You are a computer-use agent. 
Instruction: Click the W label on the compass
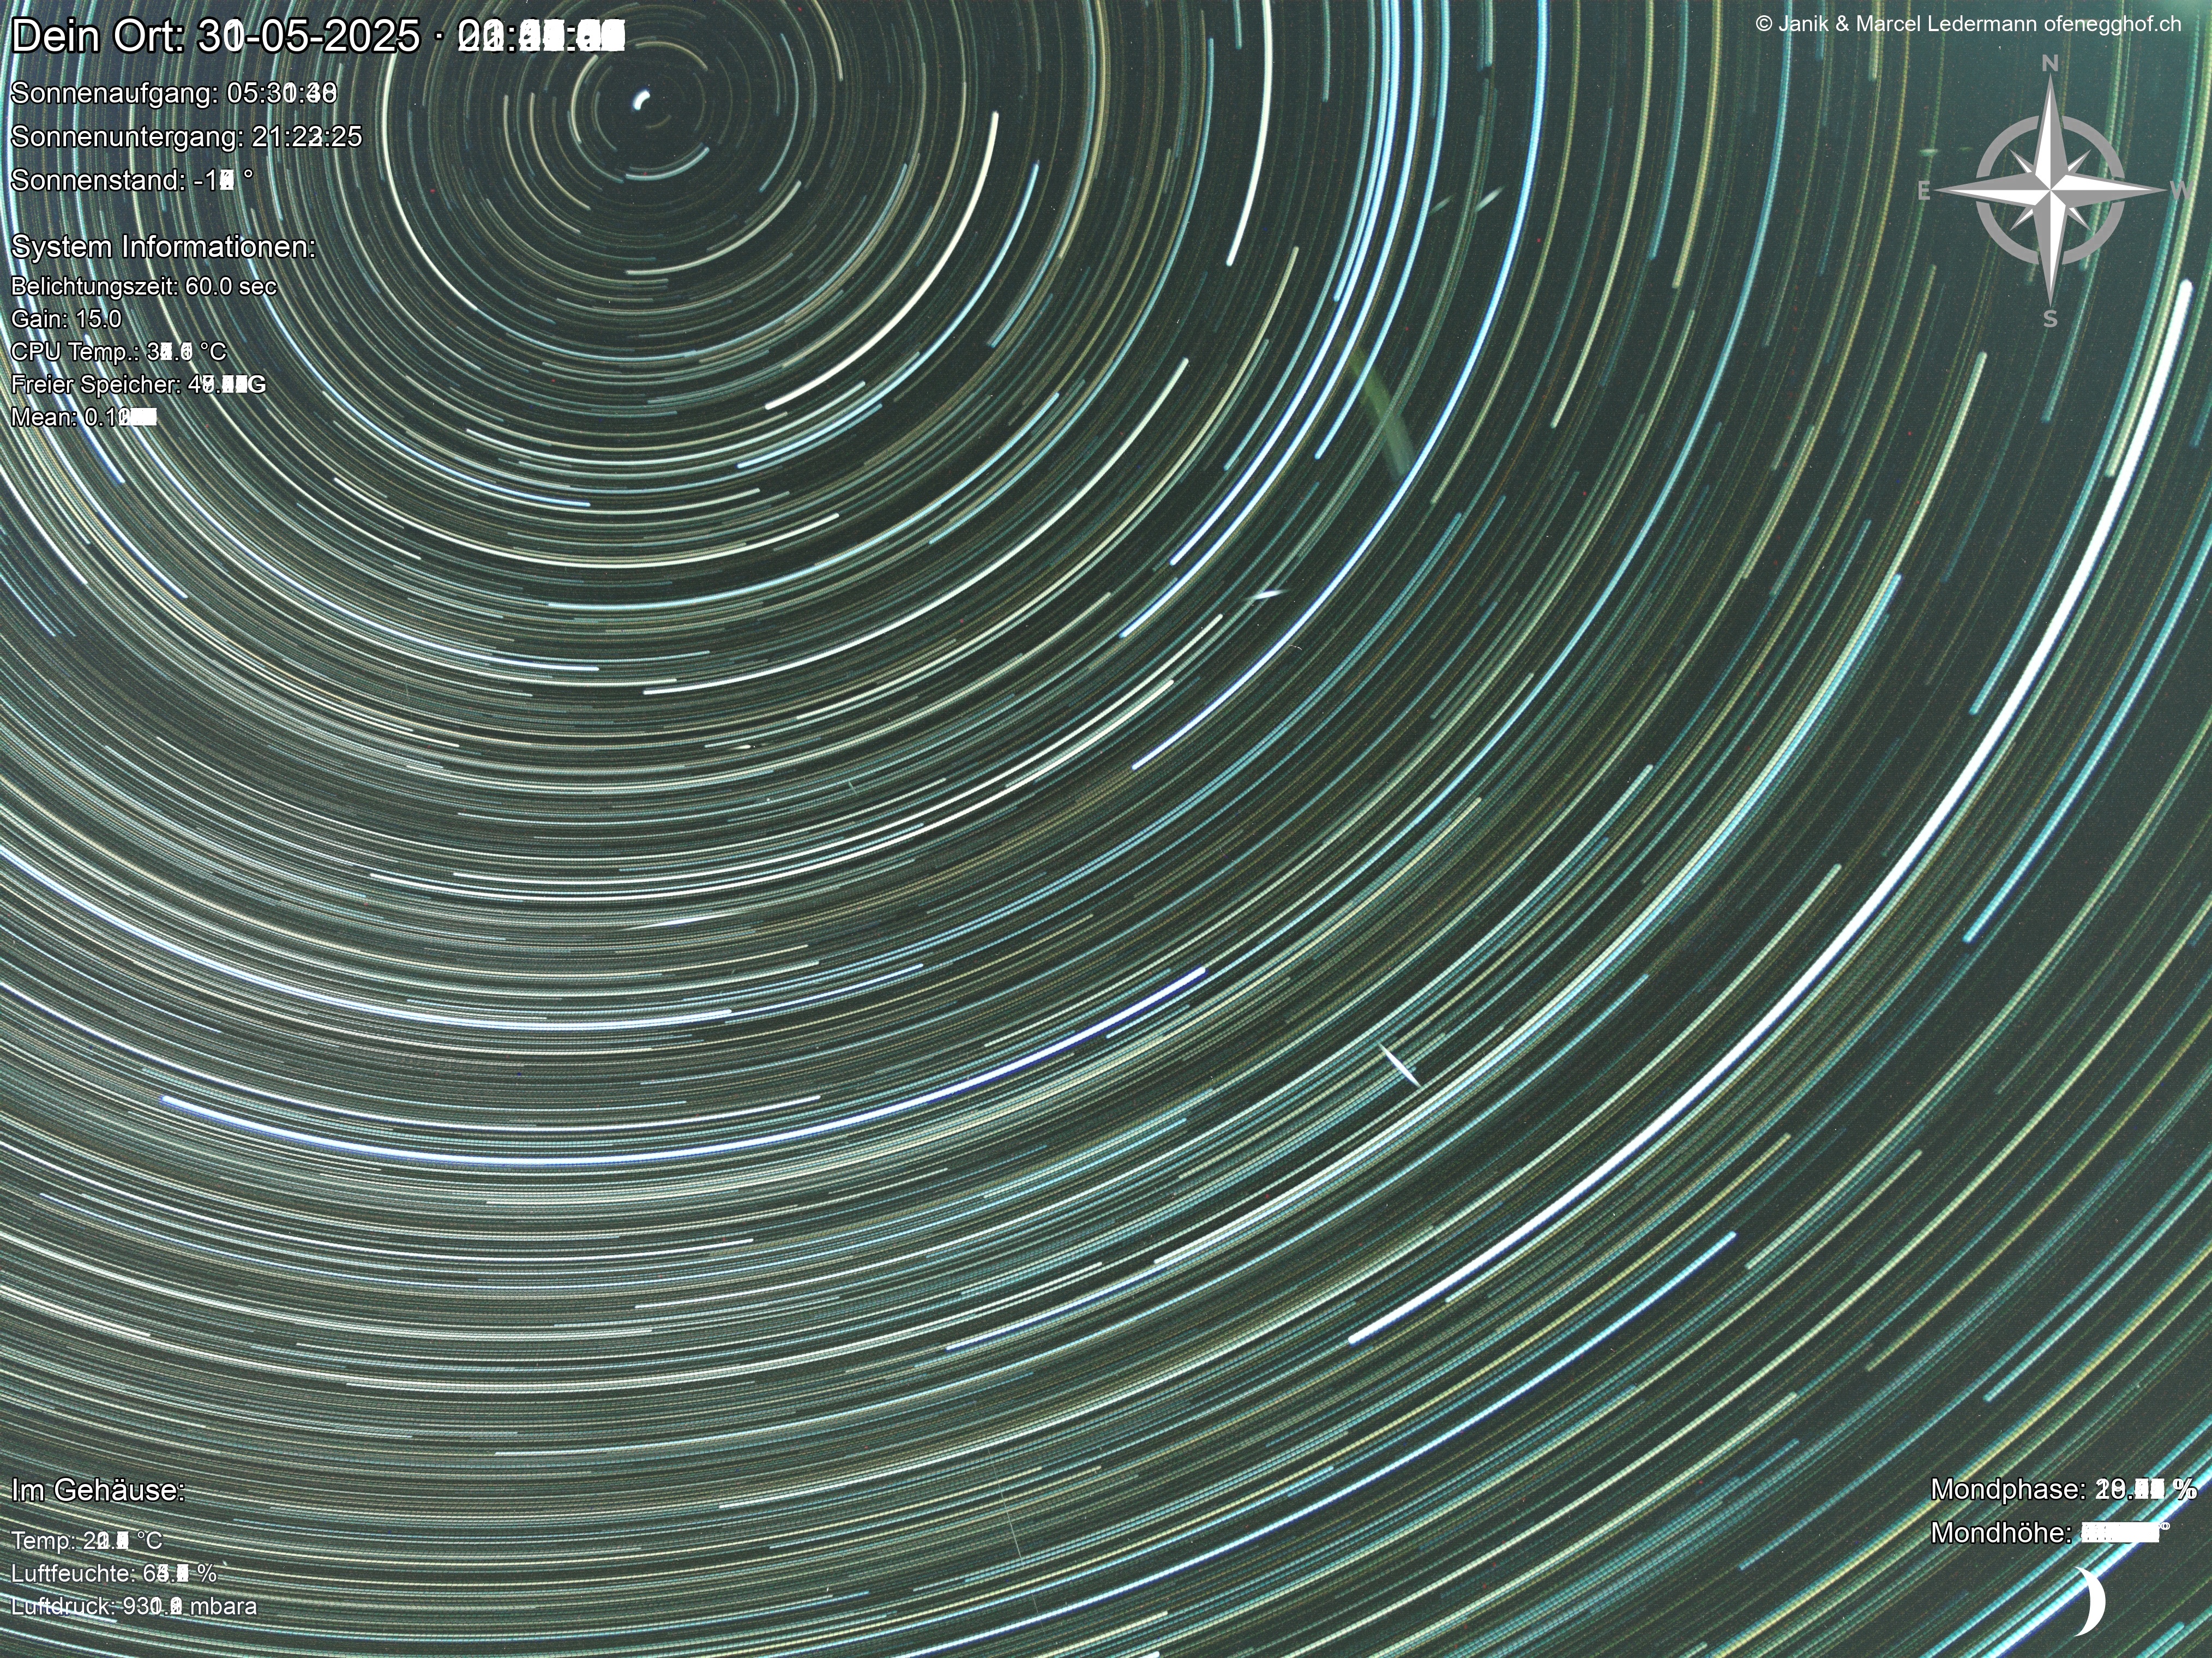2181,191
